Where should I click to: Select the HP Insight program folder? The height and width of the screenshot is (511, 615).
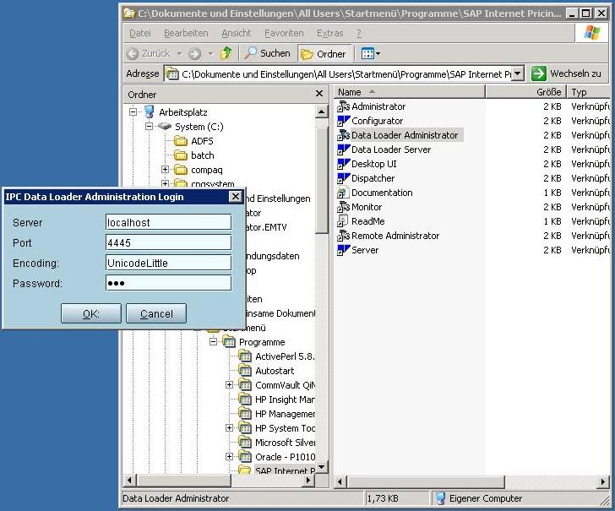(x=245, y=400)
